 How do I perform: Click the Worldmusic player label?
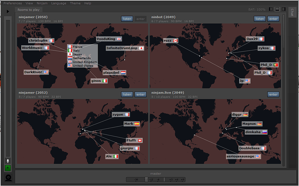pos(35,48)
